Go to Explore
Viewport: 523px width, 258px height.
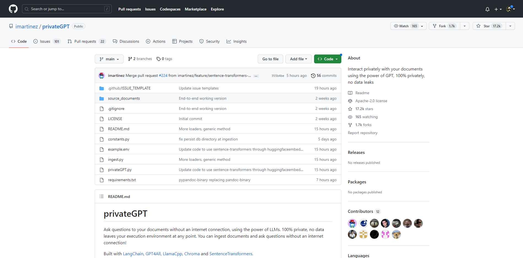217,9
